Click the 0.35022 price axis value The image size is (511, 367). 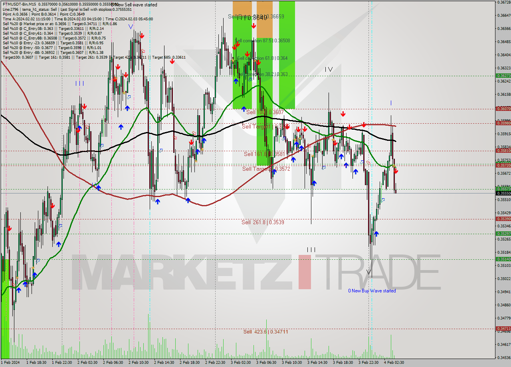[x=505, y=278]
